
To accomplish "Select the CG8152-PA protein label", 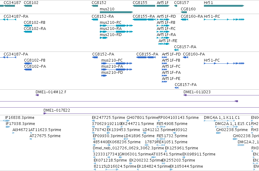I will point(103,54).
